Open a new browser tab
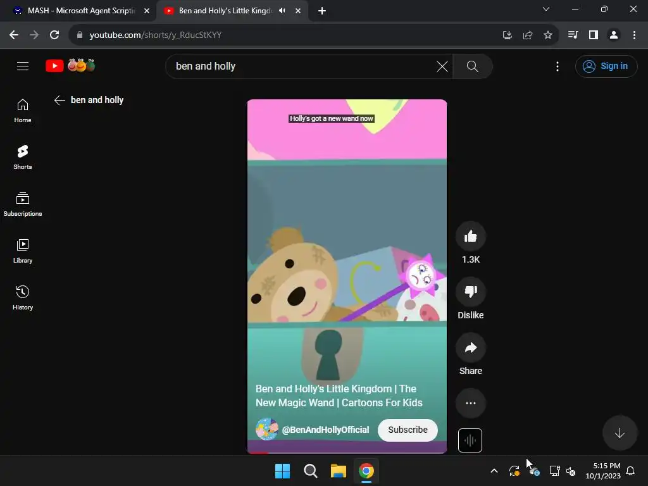The image size is (648, 486). 322,11
